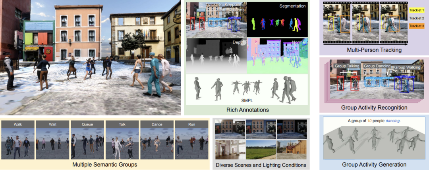Screen dimensions: 429x171
Task: Select the nighttime dark plaza scene thumbnail
Action: click(292, 130)
